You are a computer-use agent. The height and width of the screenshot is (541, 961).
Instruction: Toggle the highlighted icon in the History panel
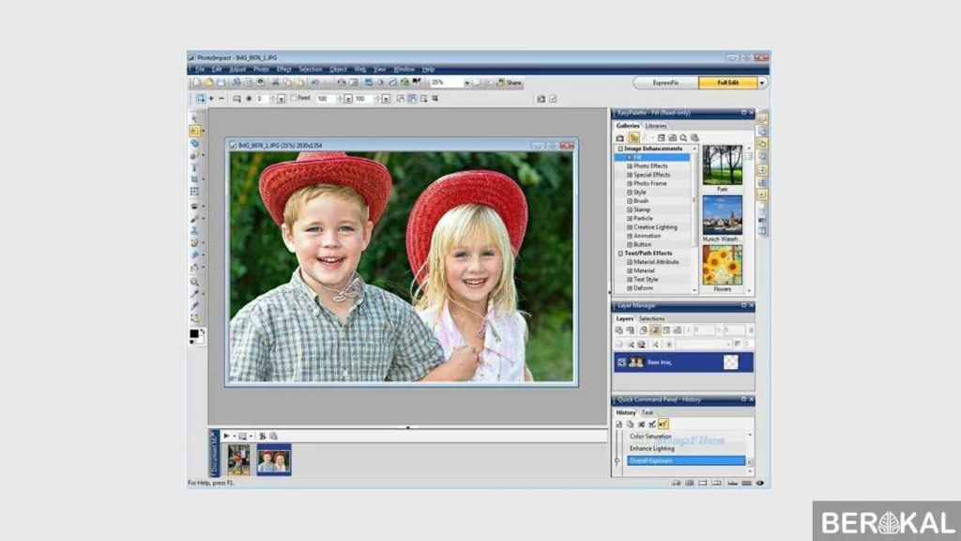coord(664,424)
